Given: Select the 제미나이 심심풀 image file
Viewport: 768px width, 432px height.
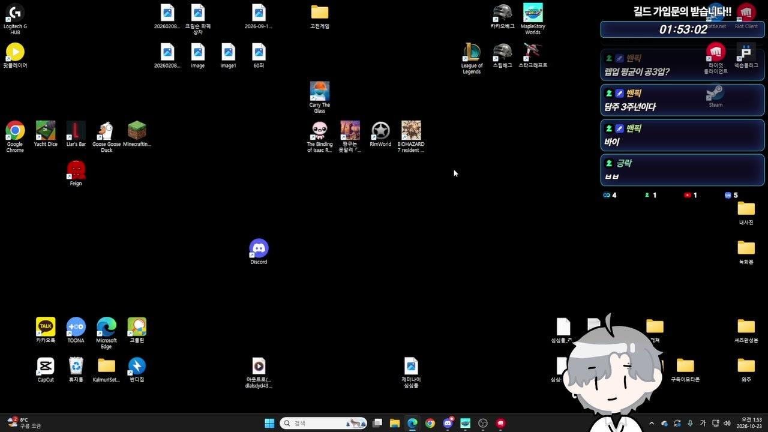Looking at the screenshot, I should (411, 373).
